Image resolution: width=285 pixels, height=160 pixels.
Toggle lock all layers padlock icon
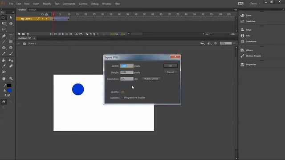coord(46,14)
